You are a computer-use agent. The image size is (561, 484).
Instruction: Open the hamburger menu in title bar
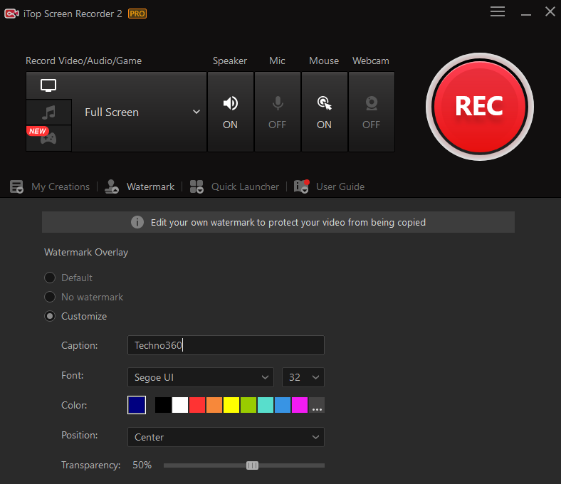(498, 12)
